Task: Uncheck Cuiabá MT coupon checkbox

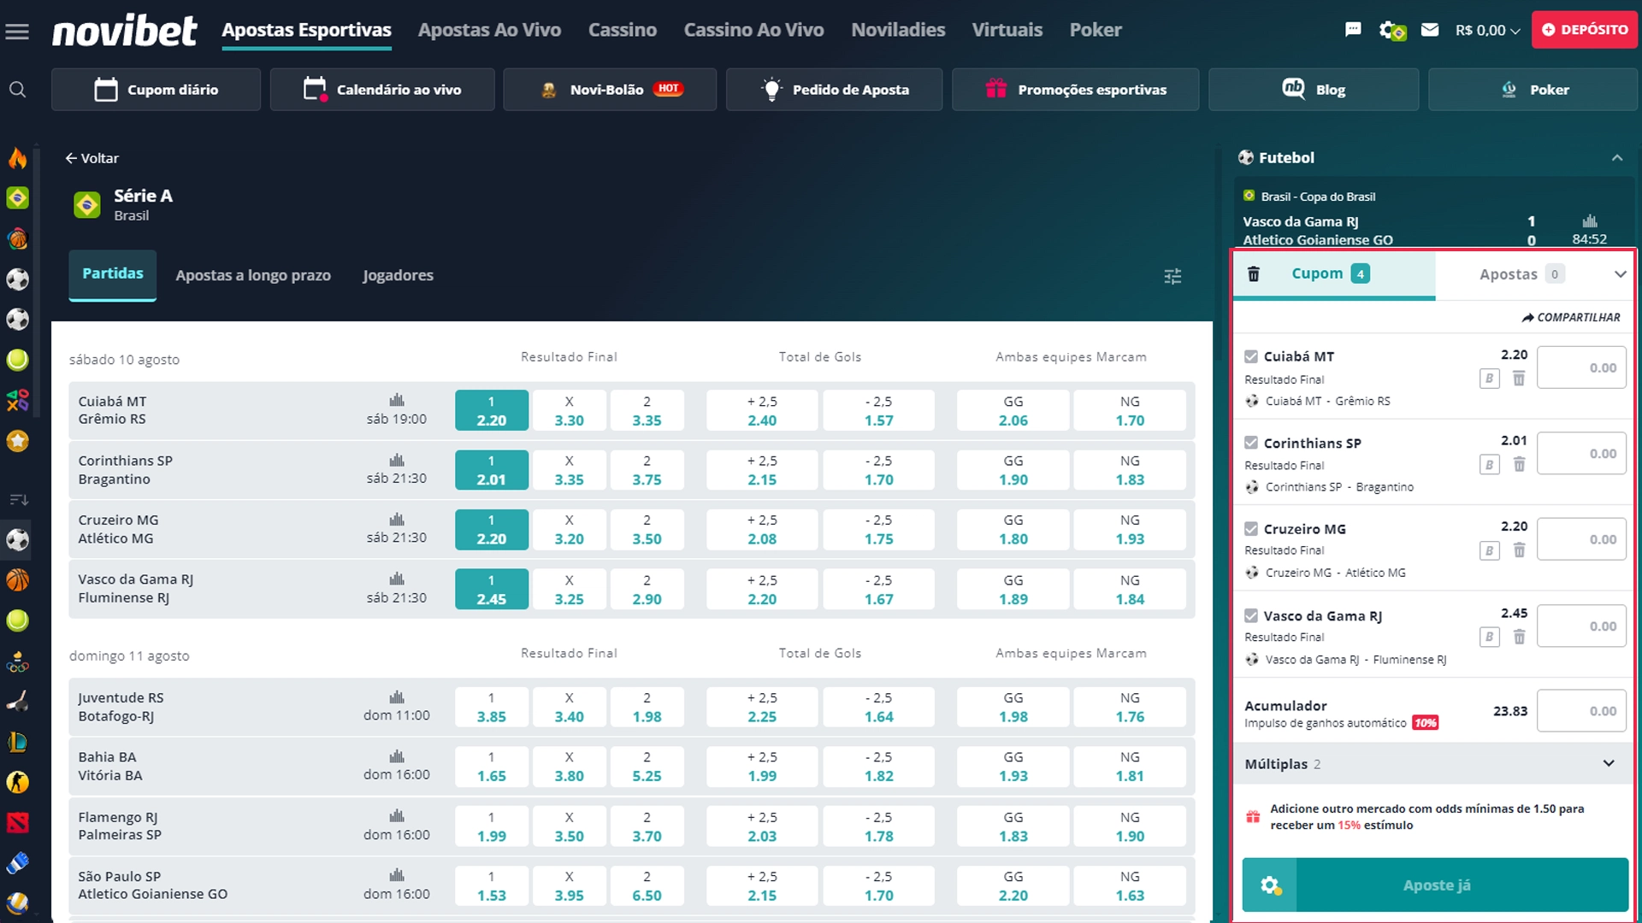Action: click(1251, 356)
